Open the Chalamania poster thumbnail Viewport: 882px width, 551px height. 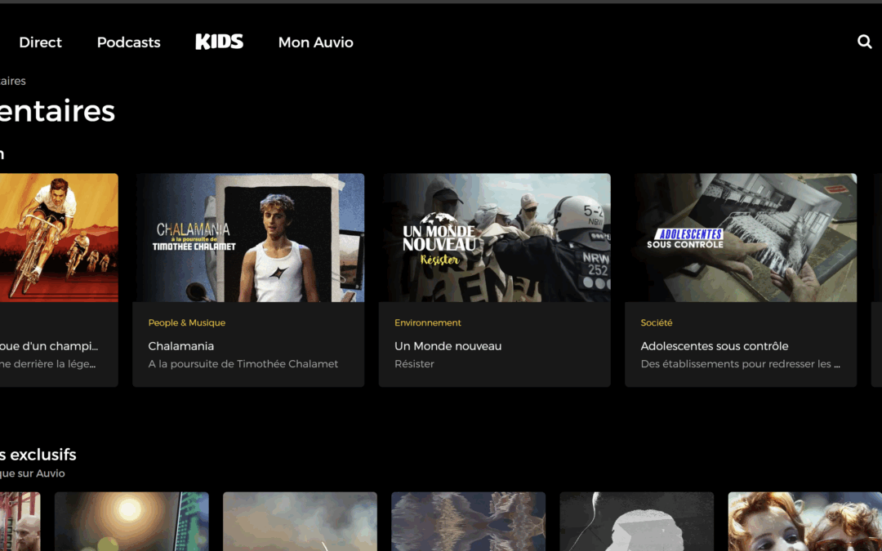[248, 238]
